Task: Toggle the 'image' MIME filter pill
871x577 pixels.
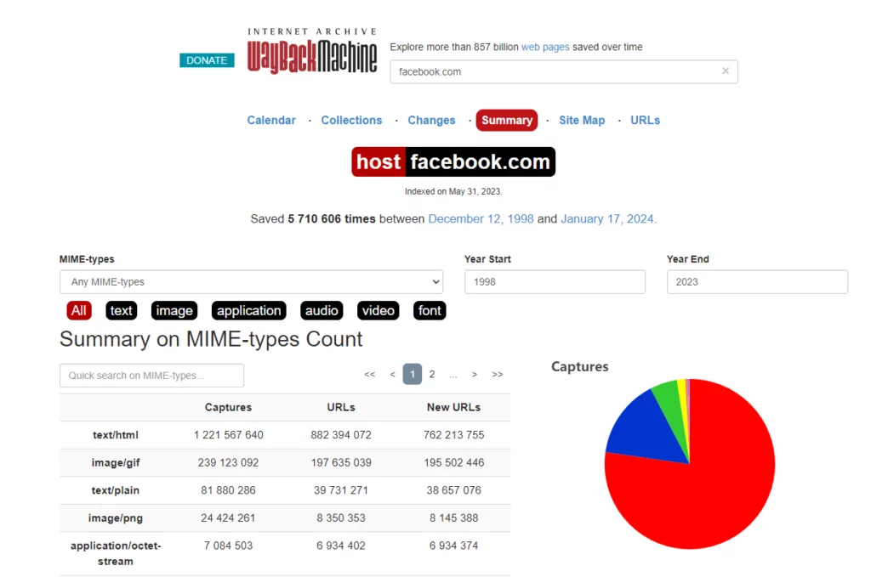Action: [x=174, y=311]
